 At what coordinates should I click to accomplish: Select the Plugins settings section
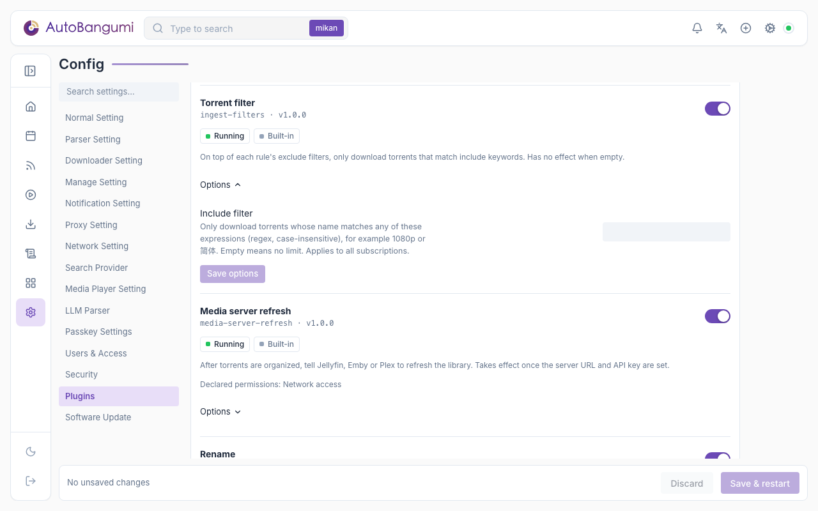pos(119,396)
